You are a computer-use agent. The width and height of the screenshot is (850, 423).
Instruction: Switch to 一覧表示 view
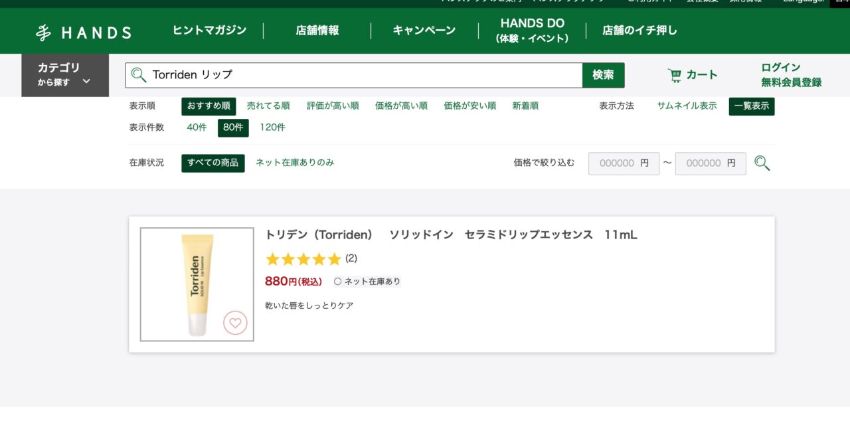pos(752,106)
